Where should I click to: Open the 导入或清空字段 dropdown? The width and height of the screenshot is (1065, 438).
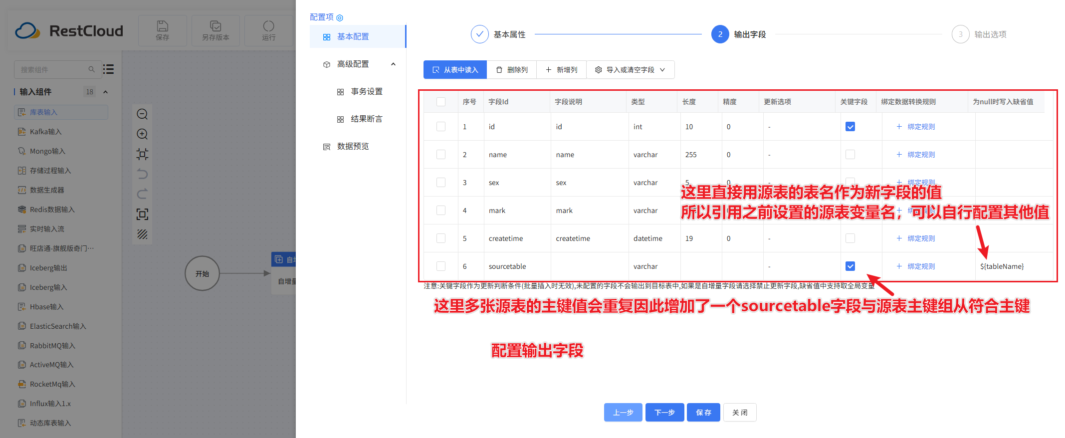pyautogui.click(x=631, y=70)
